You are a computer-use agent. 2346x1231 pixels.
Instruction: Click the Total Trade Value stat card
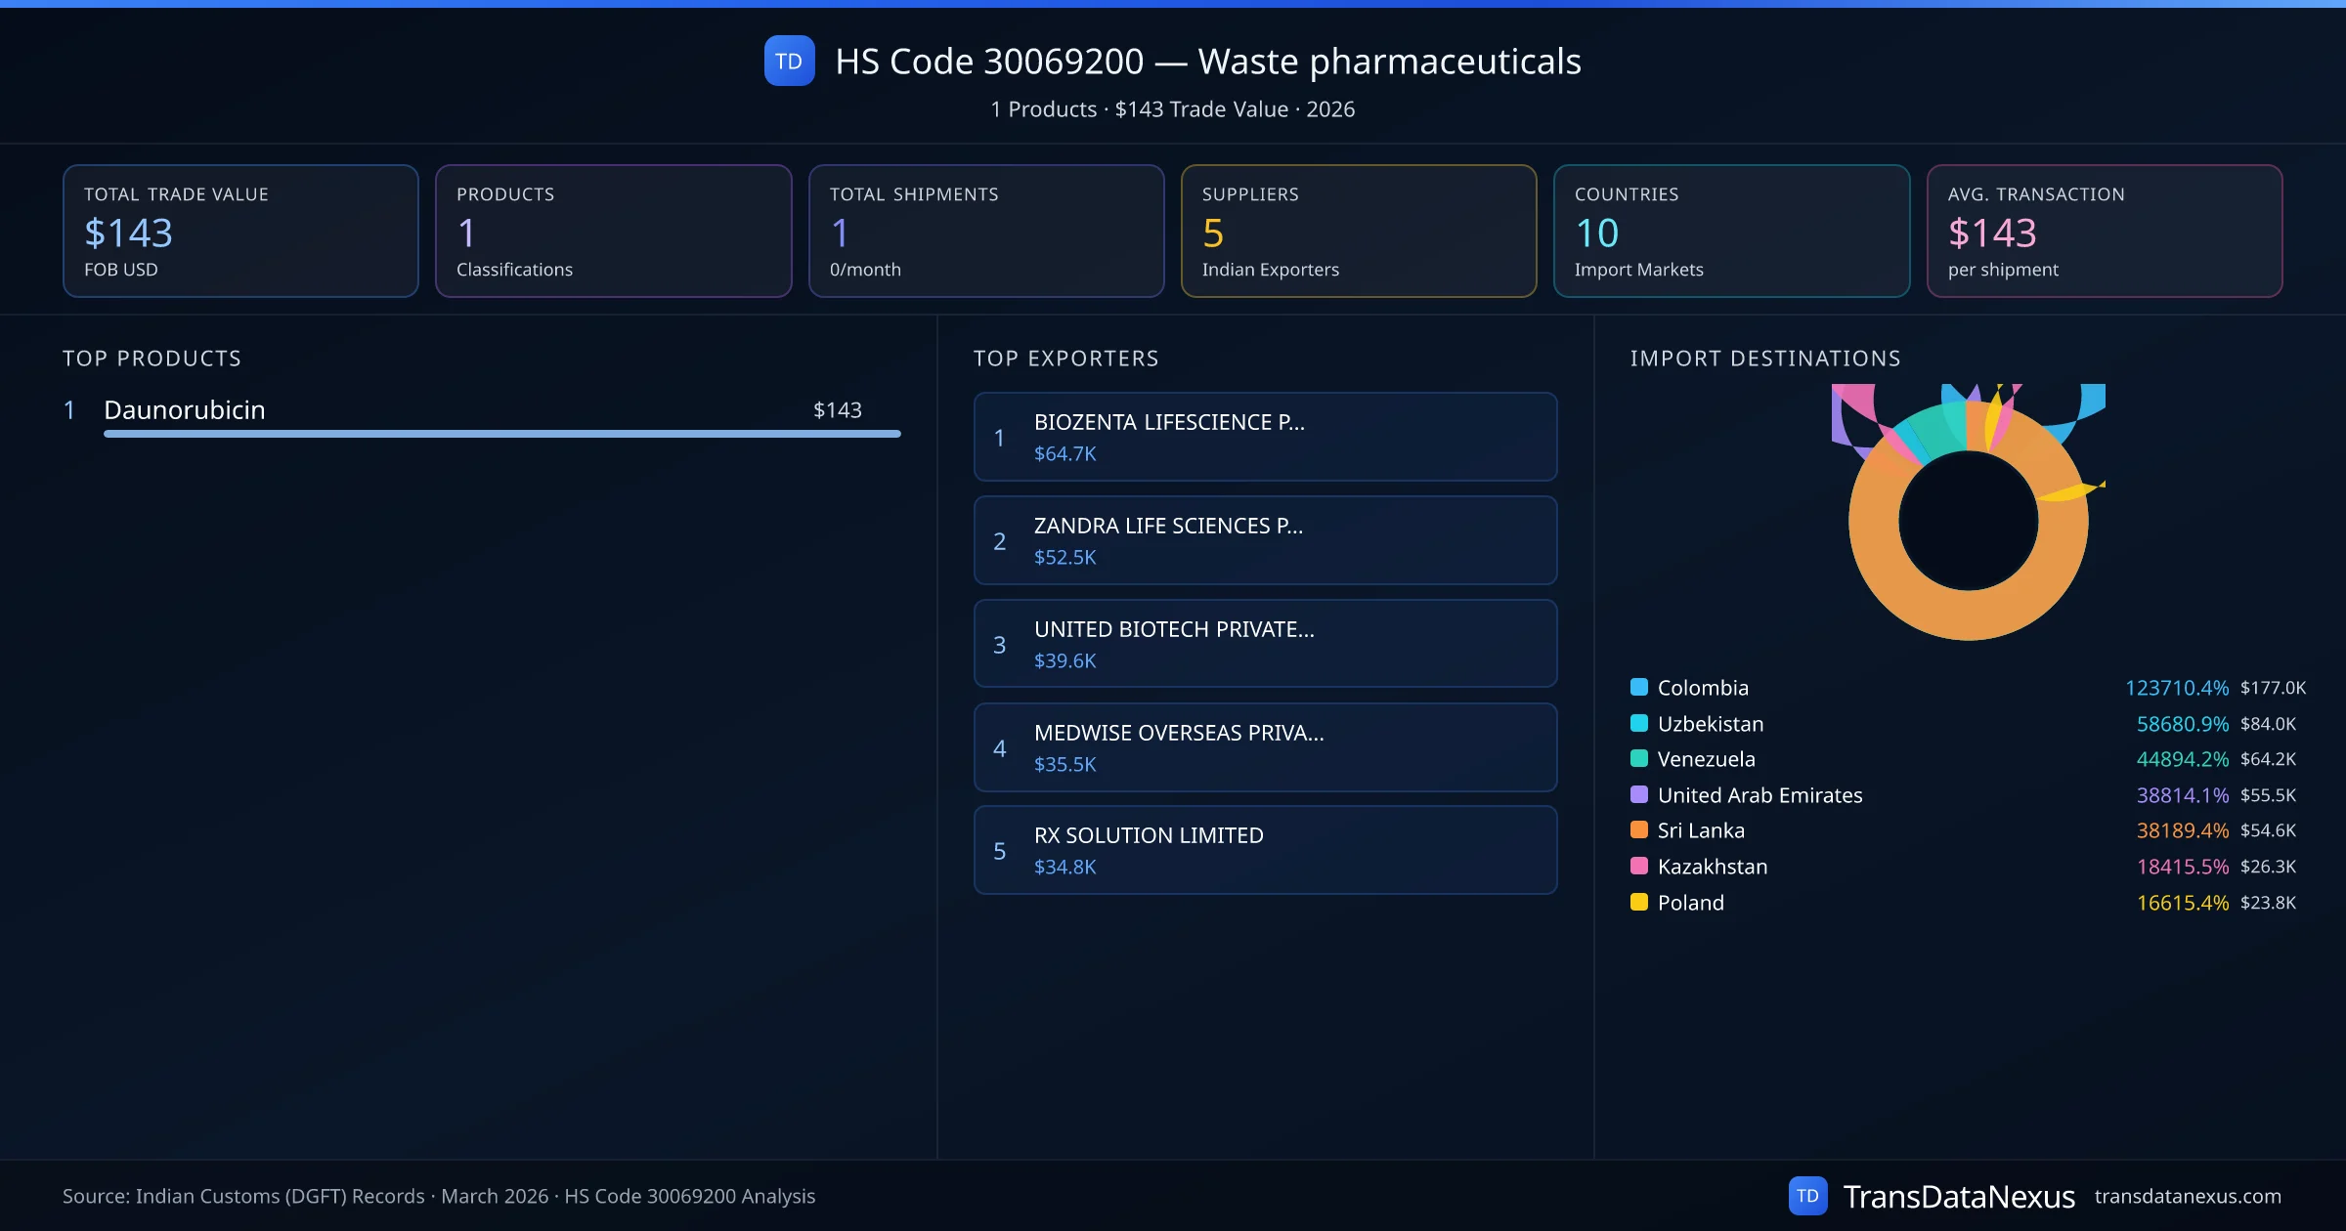(240, 231)
